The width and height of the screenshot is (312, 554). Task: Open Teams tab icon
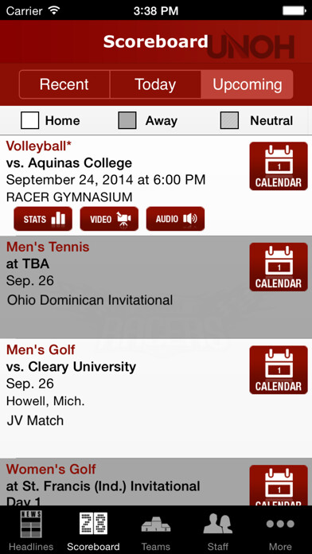(x=156, y=530)
